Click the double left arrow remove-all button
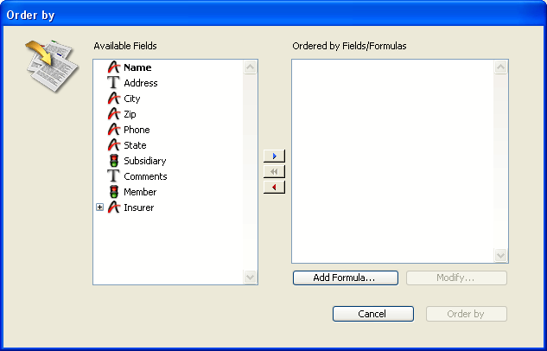Screen dimensions: 547x351 (x=274, y=171)
